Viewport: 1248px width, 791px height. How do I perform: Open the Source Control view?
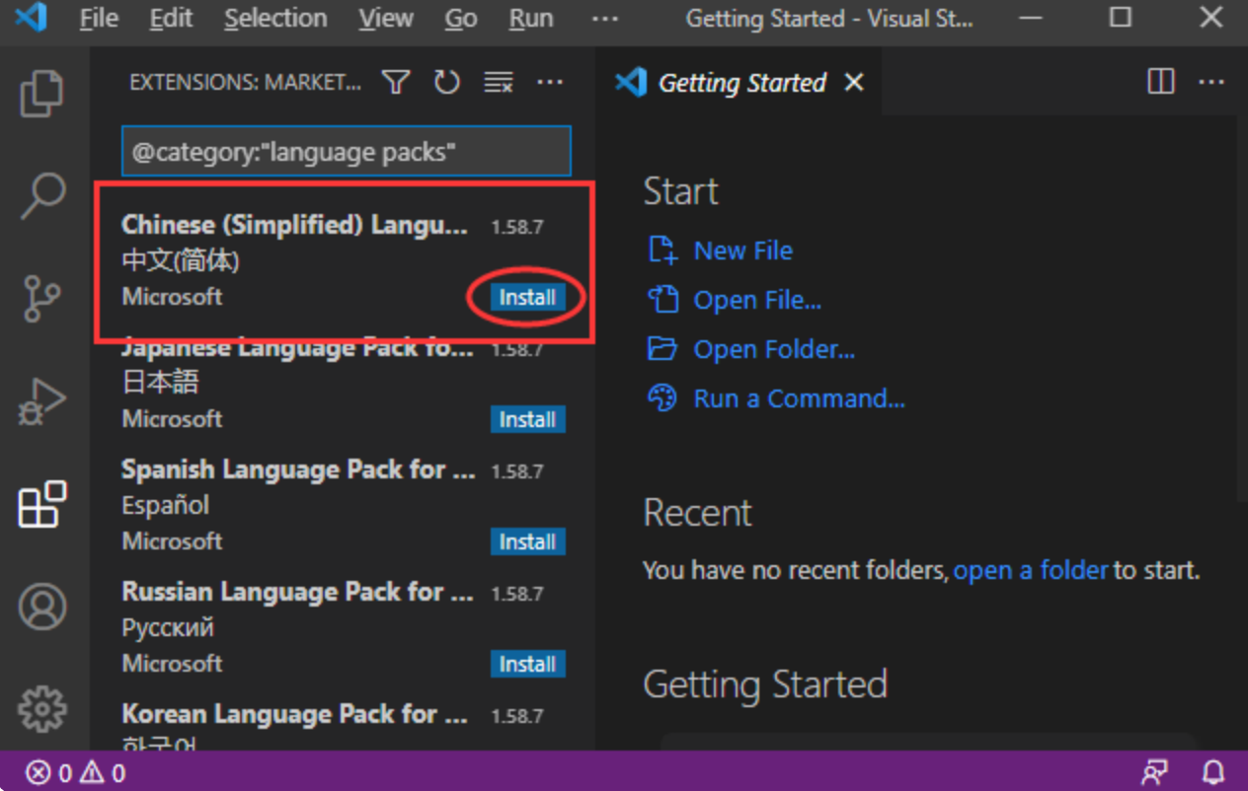(x=41, y=298)
